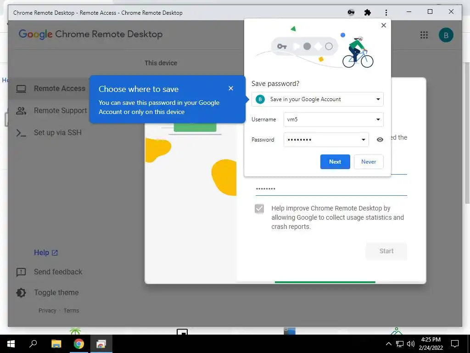Close the Save password popup
The height and width of the screenshot is (353, 470).
click(x=383, y=26)
